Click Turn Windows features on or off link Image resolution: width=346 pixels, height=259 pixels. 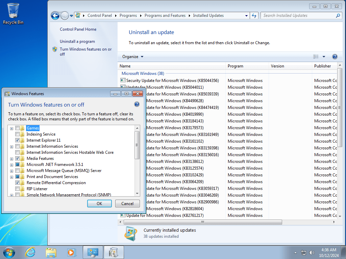click(x=85, y=52)
